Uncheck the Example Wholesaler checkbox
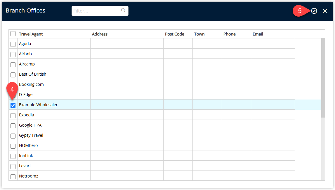Viewport: 335px width, 190px height. (x=13, y=105)
